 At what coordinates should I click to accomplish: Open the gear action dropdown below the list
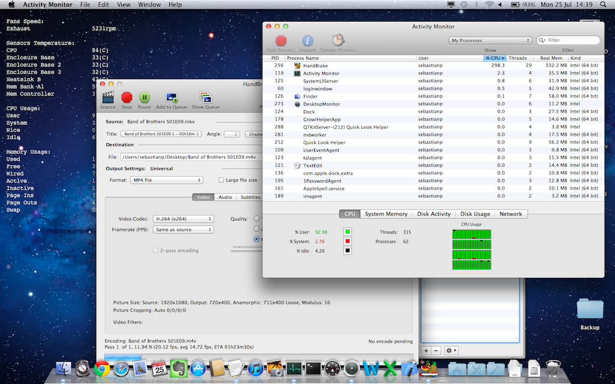tap(451, 350)
